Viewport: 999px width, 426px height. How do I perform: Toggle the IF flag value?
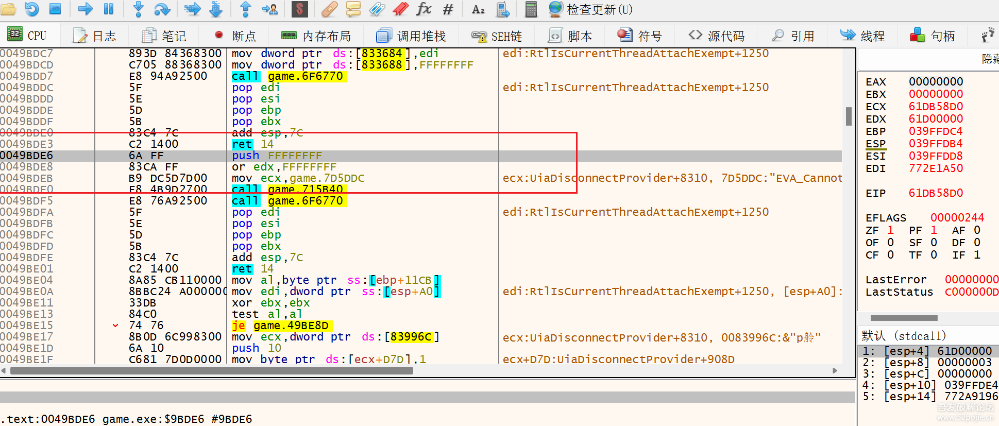[x=977, y=255]
